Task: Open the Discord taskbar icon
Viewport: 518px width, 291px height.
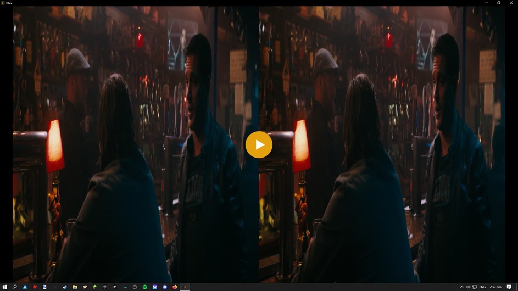Action: [x=165, y=287]
